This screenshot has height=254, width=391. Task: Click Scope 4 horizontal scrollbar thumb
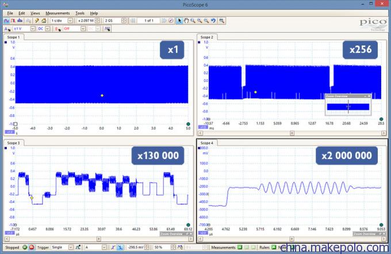pos(292,239)
